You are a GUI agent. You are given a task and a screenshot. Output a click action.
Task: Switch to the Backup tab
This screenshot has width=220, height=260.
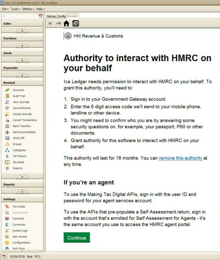point(51,16)
